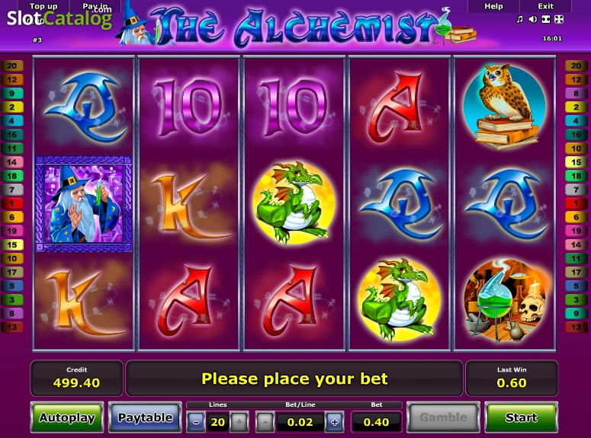
Task: Select payline 20 indicator on left side
Action: click(x=12, y=66)
